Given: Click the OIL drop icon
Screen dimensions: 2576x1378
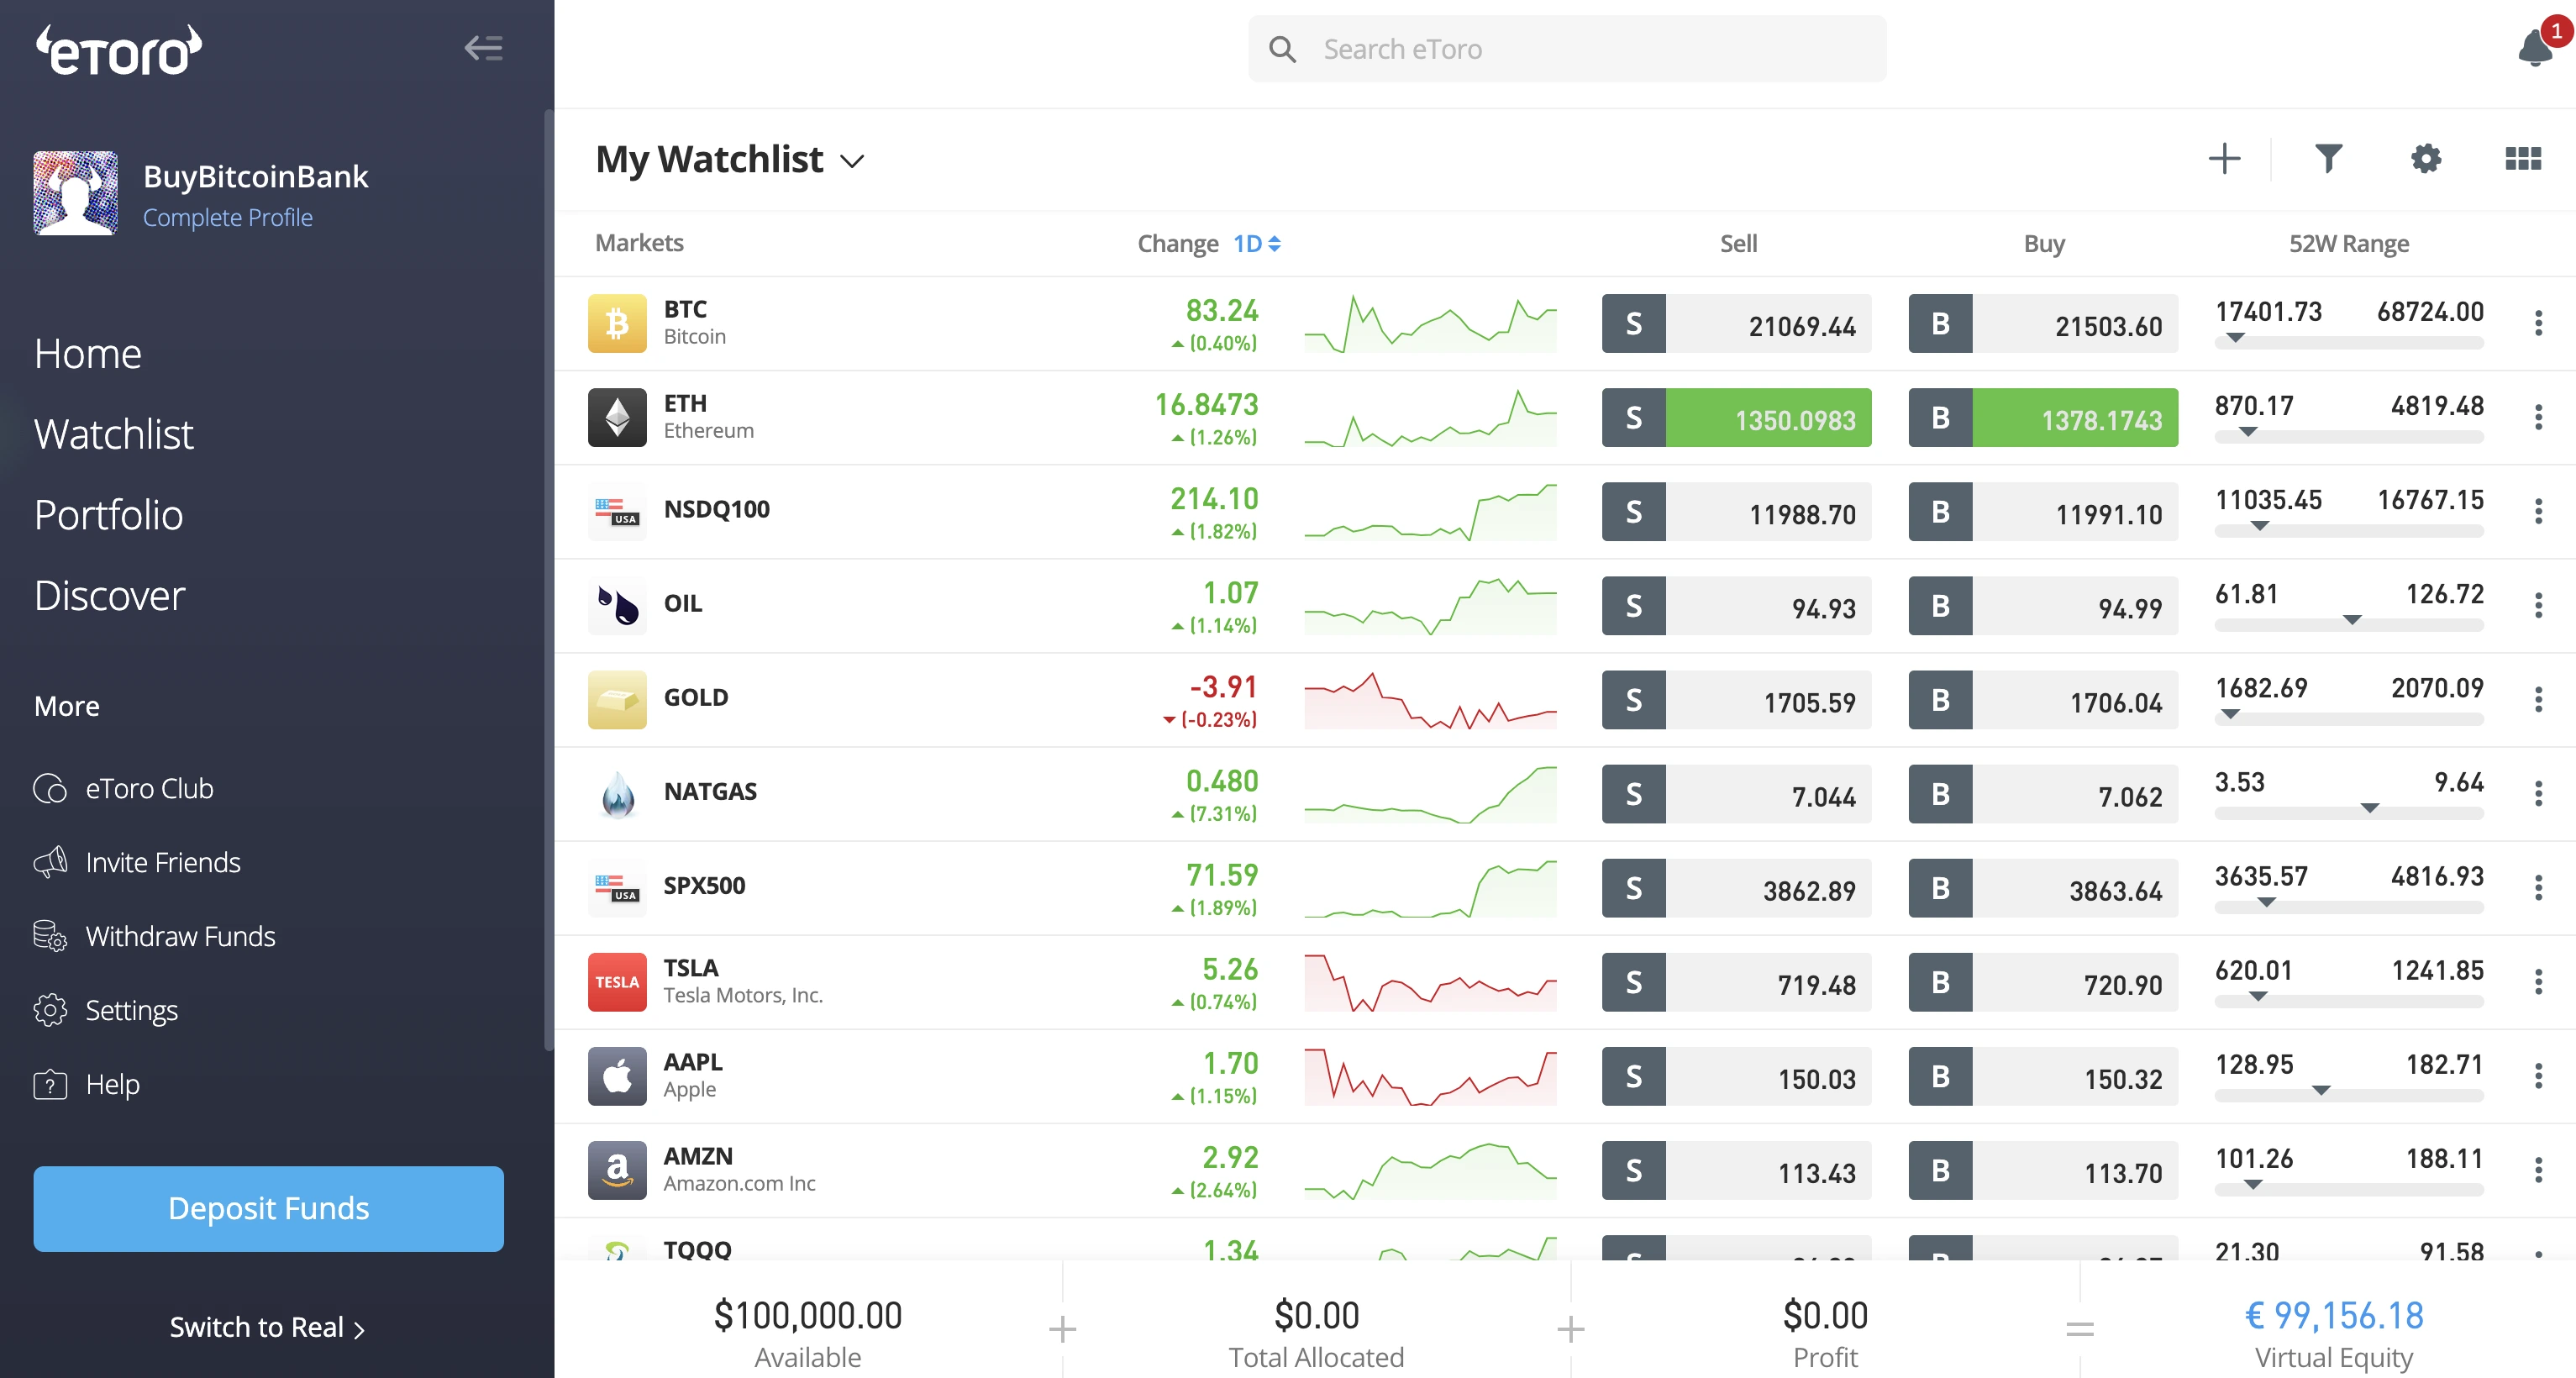Looking at the screenshot, I should [617, 605].
